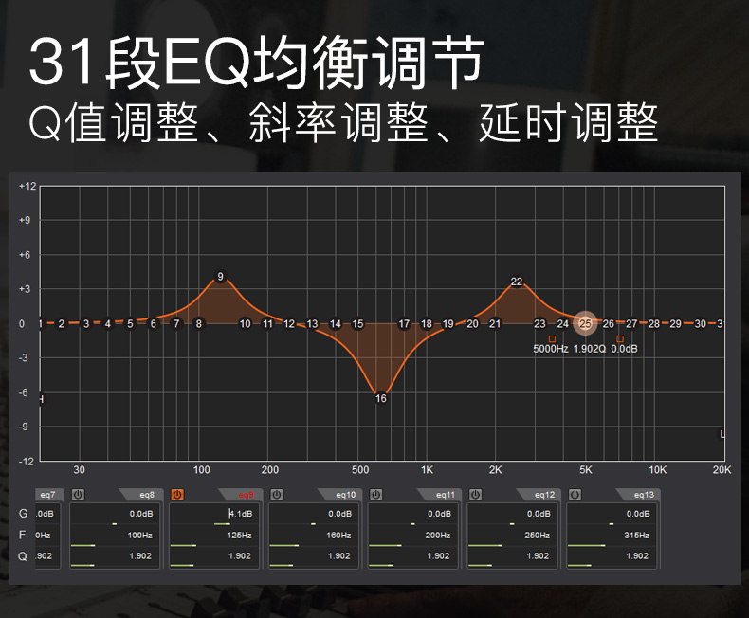Open the eq10 band tab label
The height and width of the screenshot is (618, 749).
click(x=345, y=494)
